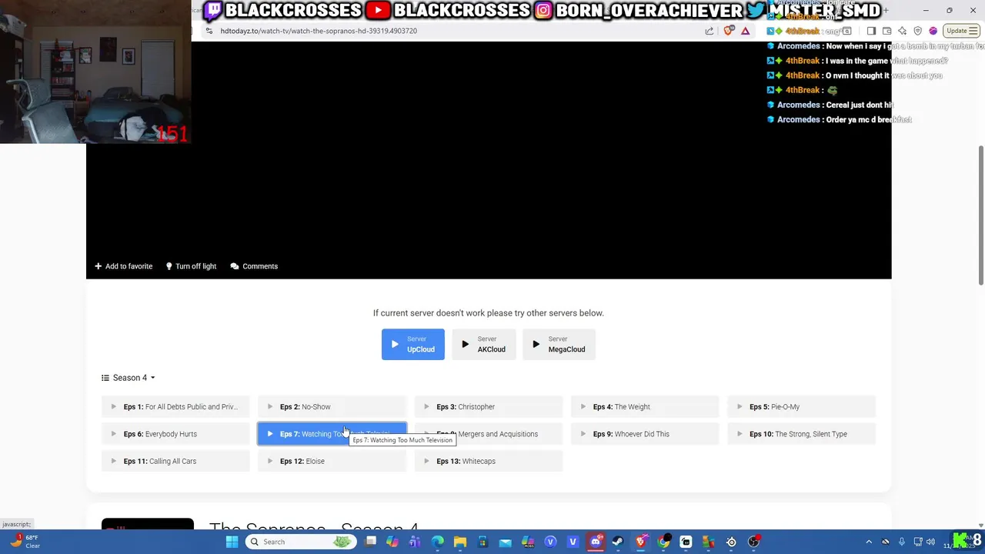
Task: Play Mergers and Acquisitions episode
Action: [489, 434]
